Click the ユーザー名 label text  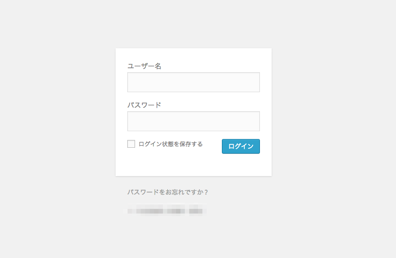144,66
